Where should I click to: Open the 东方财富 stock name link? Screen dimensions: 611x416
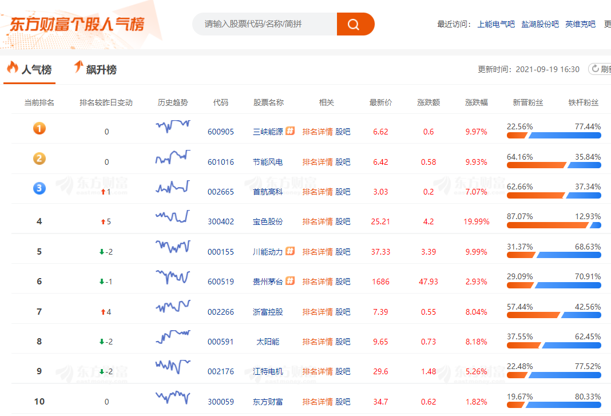pos(268,402)
